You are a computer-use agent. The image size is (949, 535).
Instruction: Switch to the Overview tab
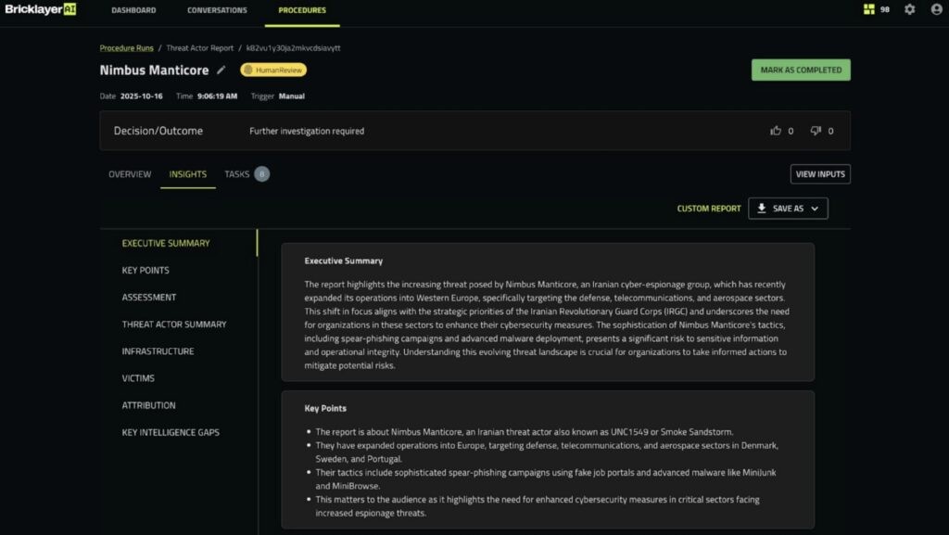point(130,174)
